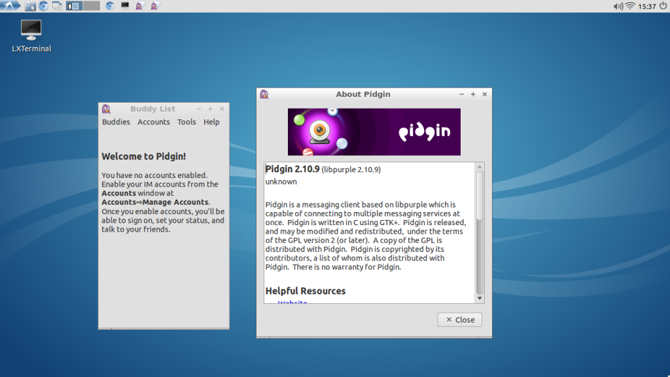
Task: Click the scroll-down arrow in About text area
Action: (480, 298)
